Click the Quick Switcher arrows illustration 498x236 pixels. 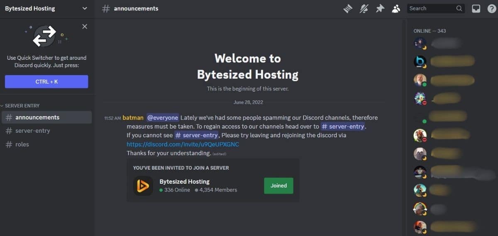44,36
